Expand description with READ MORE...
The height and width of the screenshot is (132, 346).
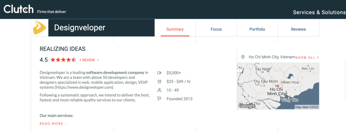(x=53, y=124)
